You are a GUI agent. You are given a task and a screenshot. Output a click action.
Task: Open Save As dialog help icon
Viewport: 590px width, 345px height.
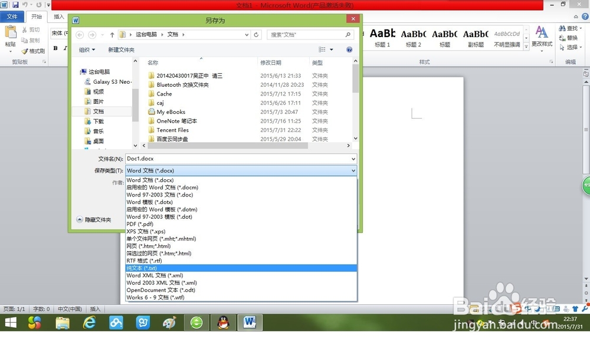click(349, 50)
